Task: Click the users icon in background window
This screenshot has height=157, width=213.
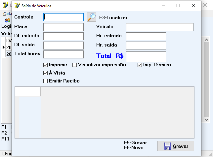Action: 8,20
